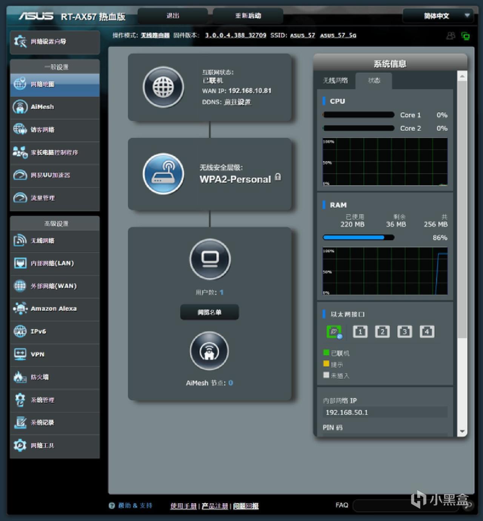
Task: Open system log icon
Action: (20, 423)
